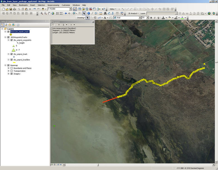
Task: Click the line color pen swatch
Action: [176, 18]
